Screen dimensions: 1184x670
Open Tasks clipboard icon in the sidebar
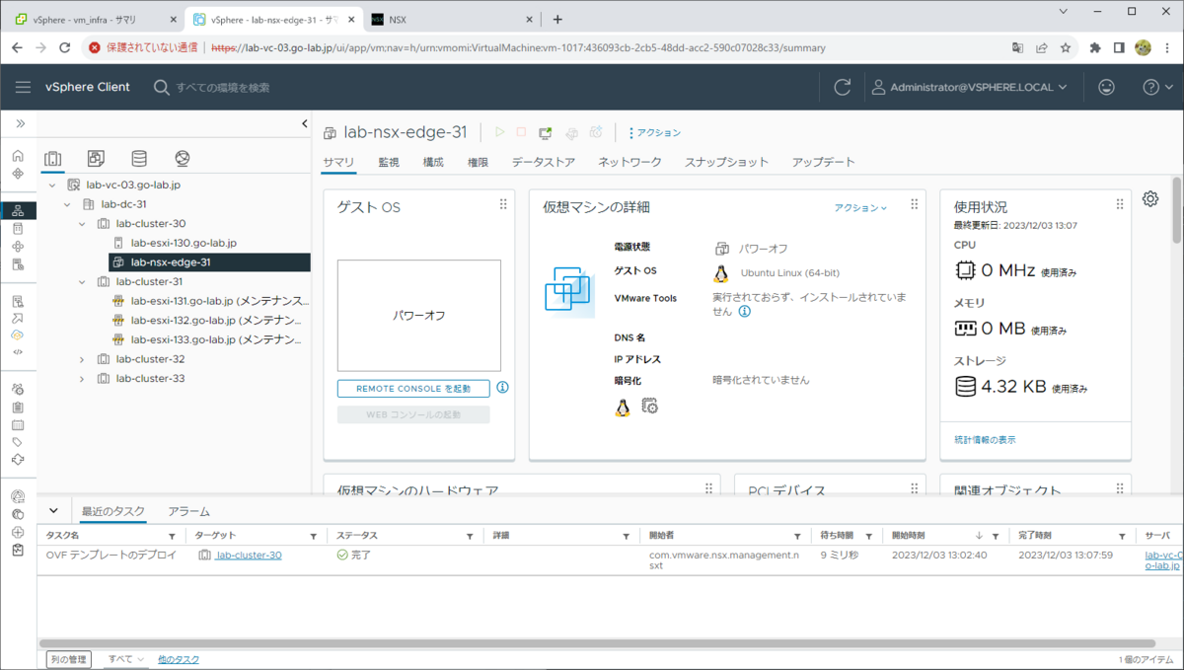click(18, 408)
